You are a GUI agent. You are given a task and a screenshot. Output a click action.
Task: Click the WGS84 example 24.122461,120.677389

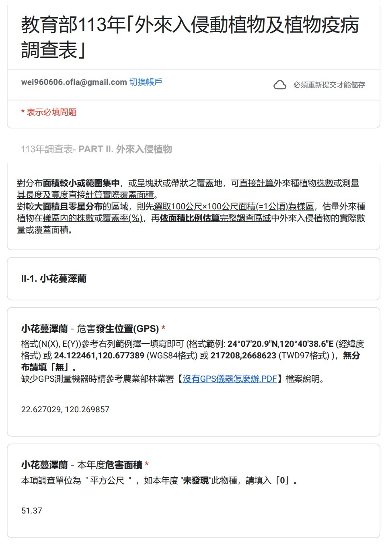pos(99,356)
